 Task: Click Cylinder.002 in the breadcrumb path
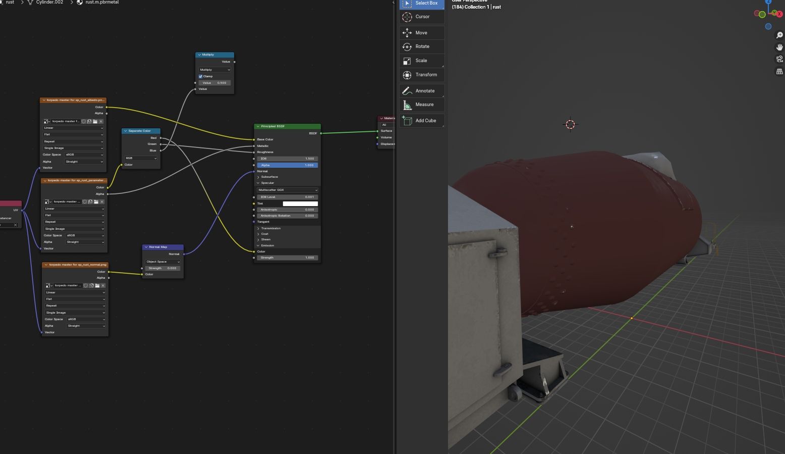pos(49,3)
